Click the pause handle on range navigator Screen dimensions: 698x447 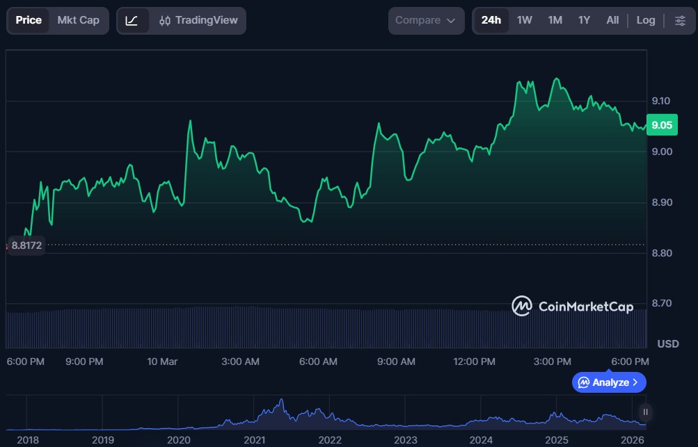(645, 412)
